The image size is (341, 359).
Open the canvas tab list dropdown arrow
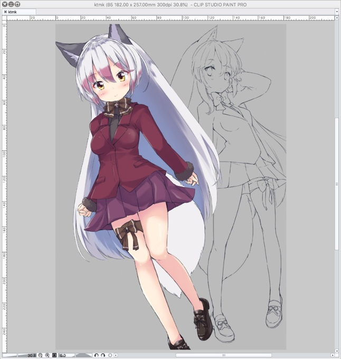tap(337, 12)
